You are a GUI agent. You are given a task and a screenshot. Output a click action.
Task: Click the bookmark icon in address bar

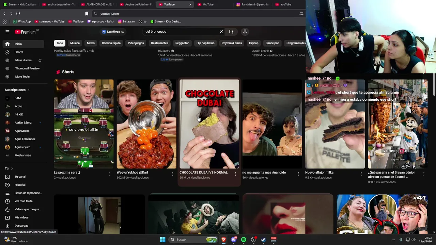[87, 14]
